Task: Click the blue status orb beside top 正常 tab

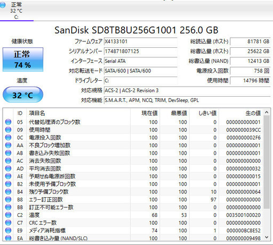Action: 3,5
